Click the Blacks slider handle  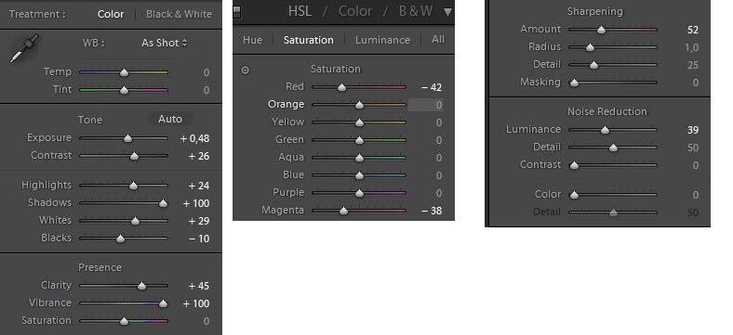pyautogui.click(x=120, y=238)
